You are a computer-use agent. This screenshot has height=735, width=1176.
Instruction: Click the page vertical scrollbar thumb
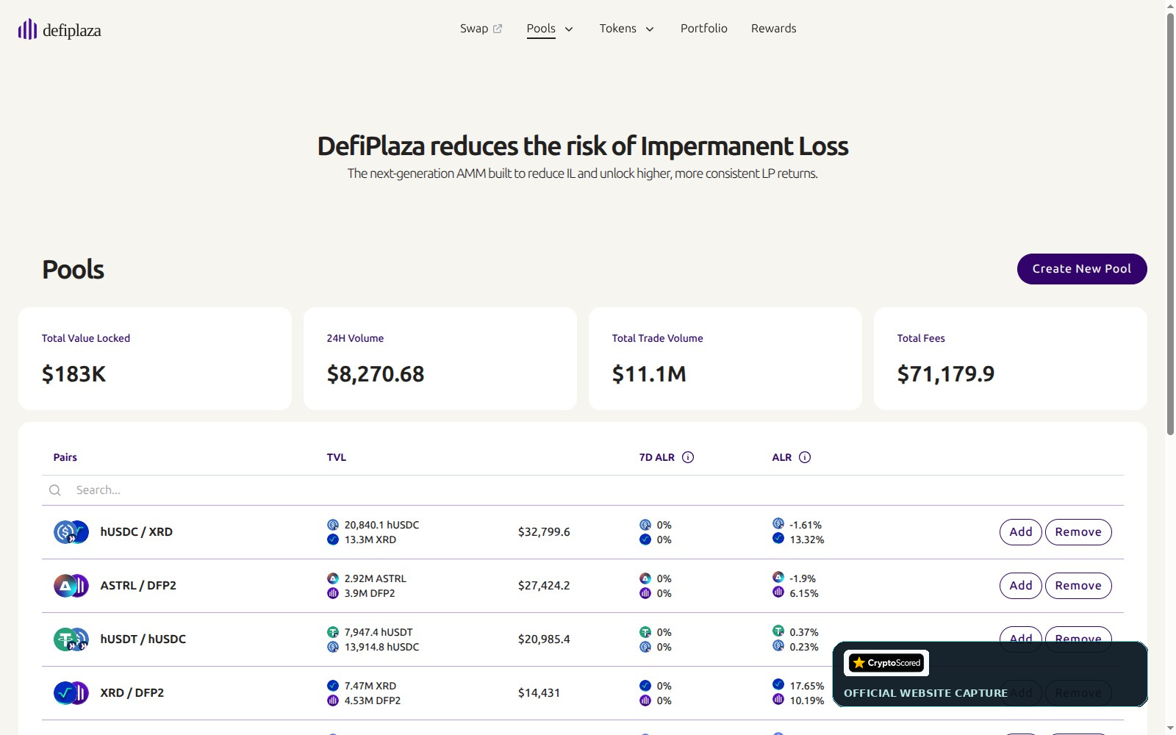(x=1170, y=224)
